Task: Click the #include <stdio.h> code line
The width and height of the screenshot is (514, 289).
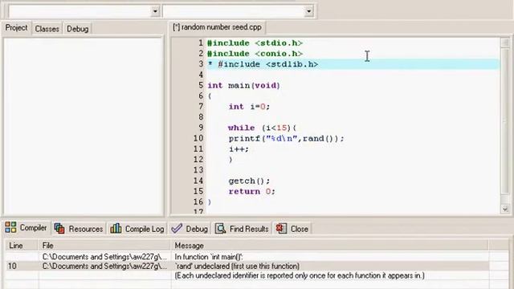Action: point(255,43)
